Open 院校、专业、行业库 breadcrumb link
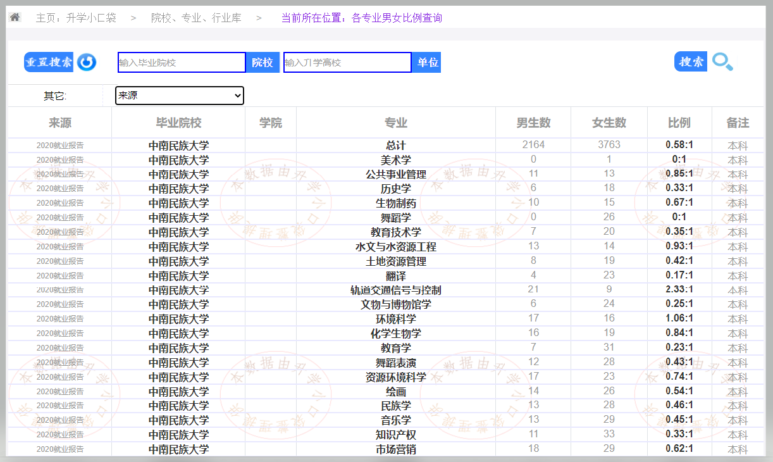 196,18
